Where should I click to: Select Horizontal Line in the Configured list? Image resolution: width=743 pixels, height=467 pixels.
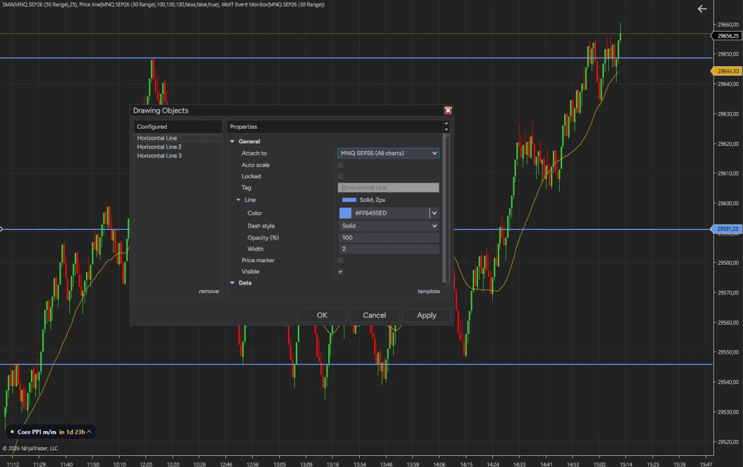(x=178, y=138)
